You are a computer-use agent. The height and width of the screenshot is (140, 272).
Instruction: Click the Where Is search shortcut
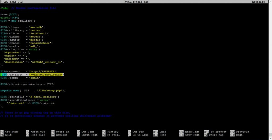click(62, 132)
